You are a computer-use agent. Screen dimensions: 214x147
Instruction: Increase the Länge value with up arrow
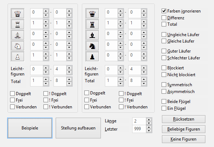(149, 120)
